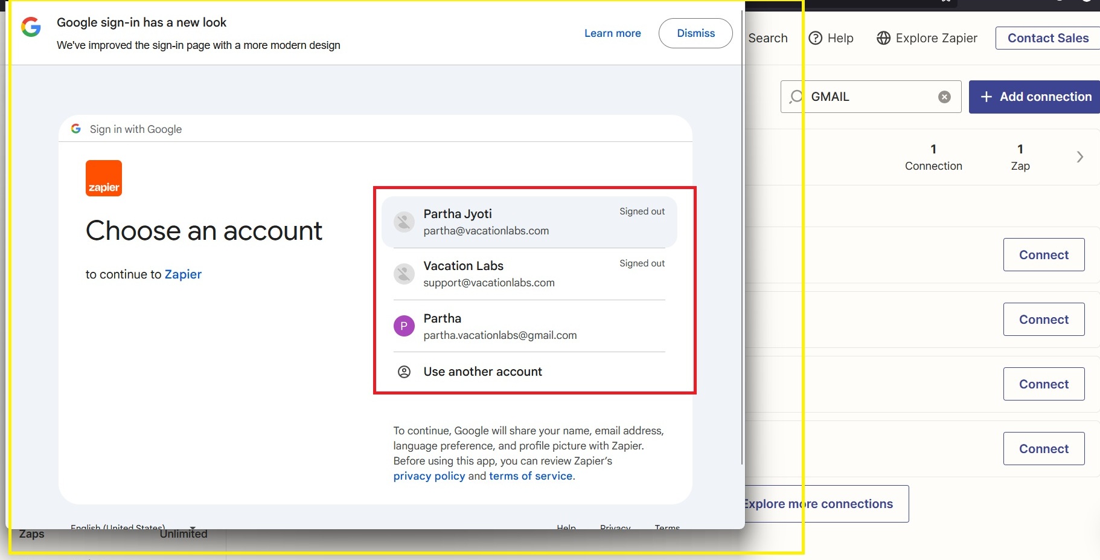Expand the connection row chevron
This screenshot has width=1100, height=560.
point(1079,157)
